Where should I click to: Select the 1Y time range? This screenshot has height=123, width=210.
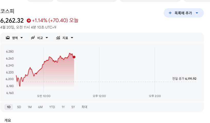[x=63, y=107]
